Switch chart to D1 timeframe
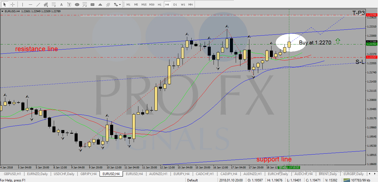 tap(175, 4)
